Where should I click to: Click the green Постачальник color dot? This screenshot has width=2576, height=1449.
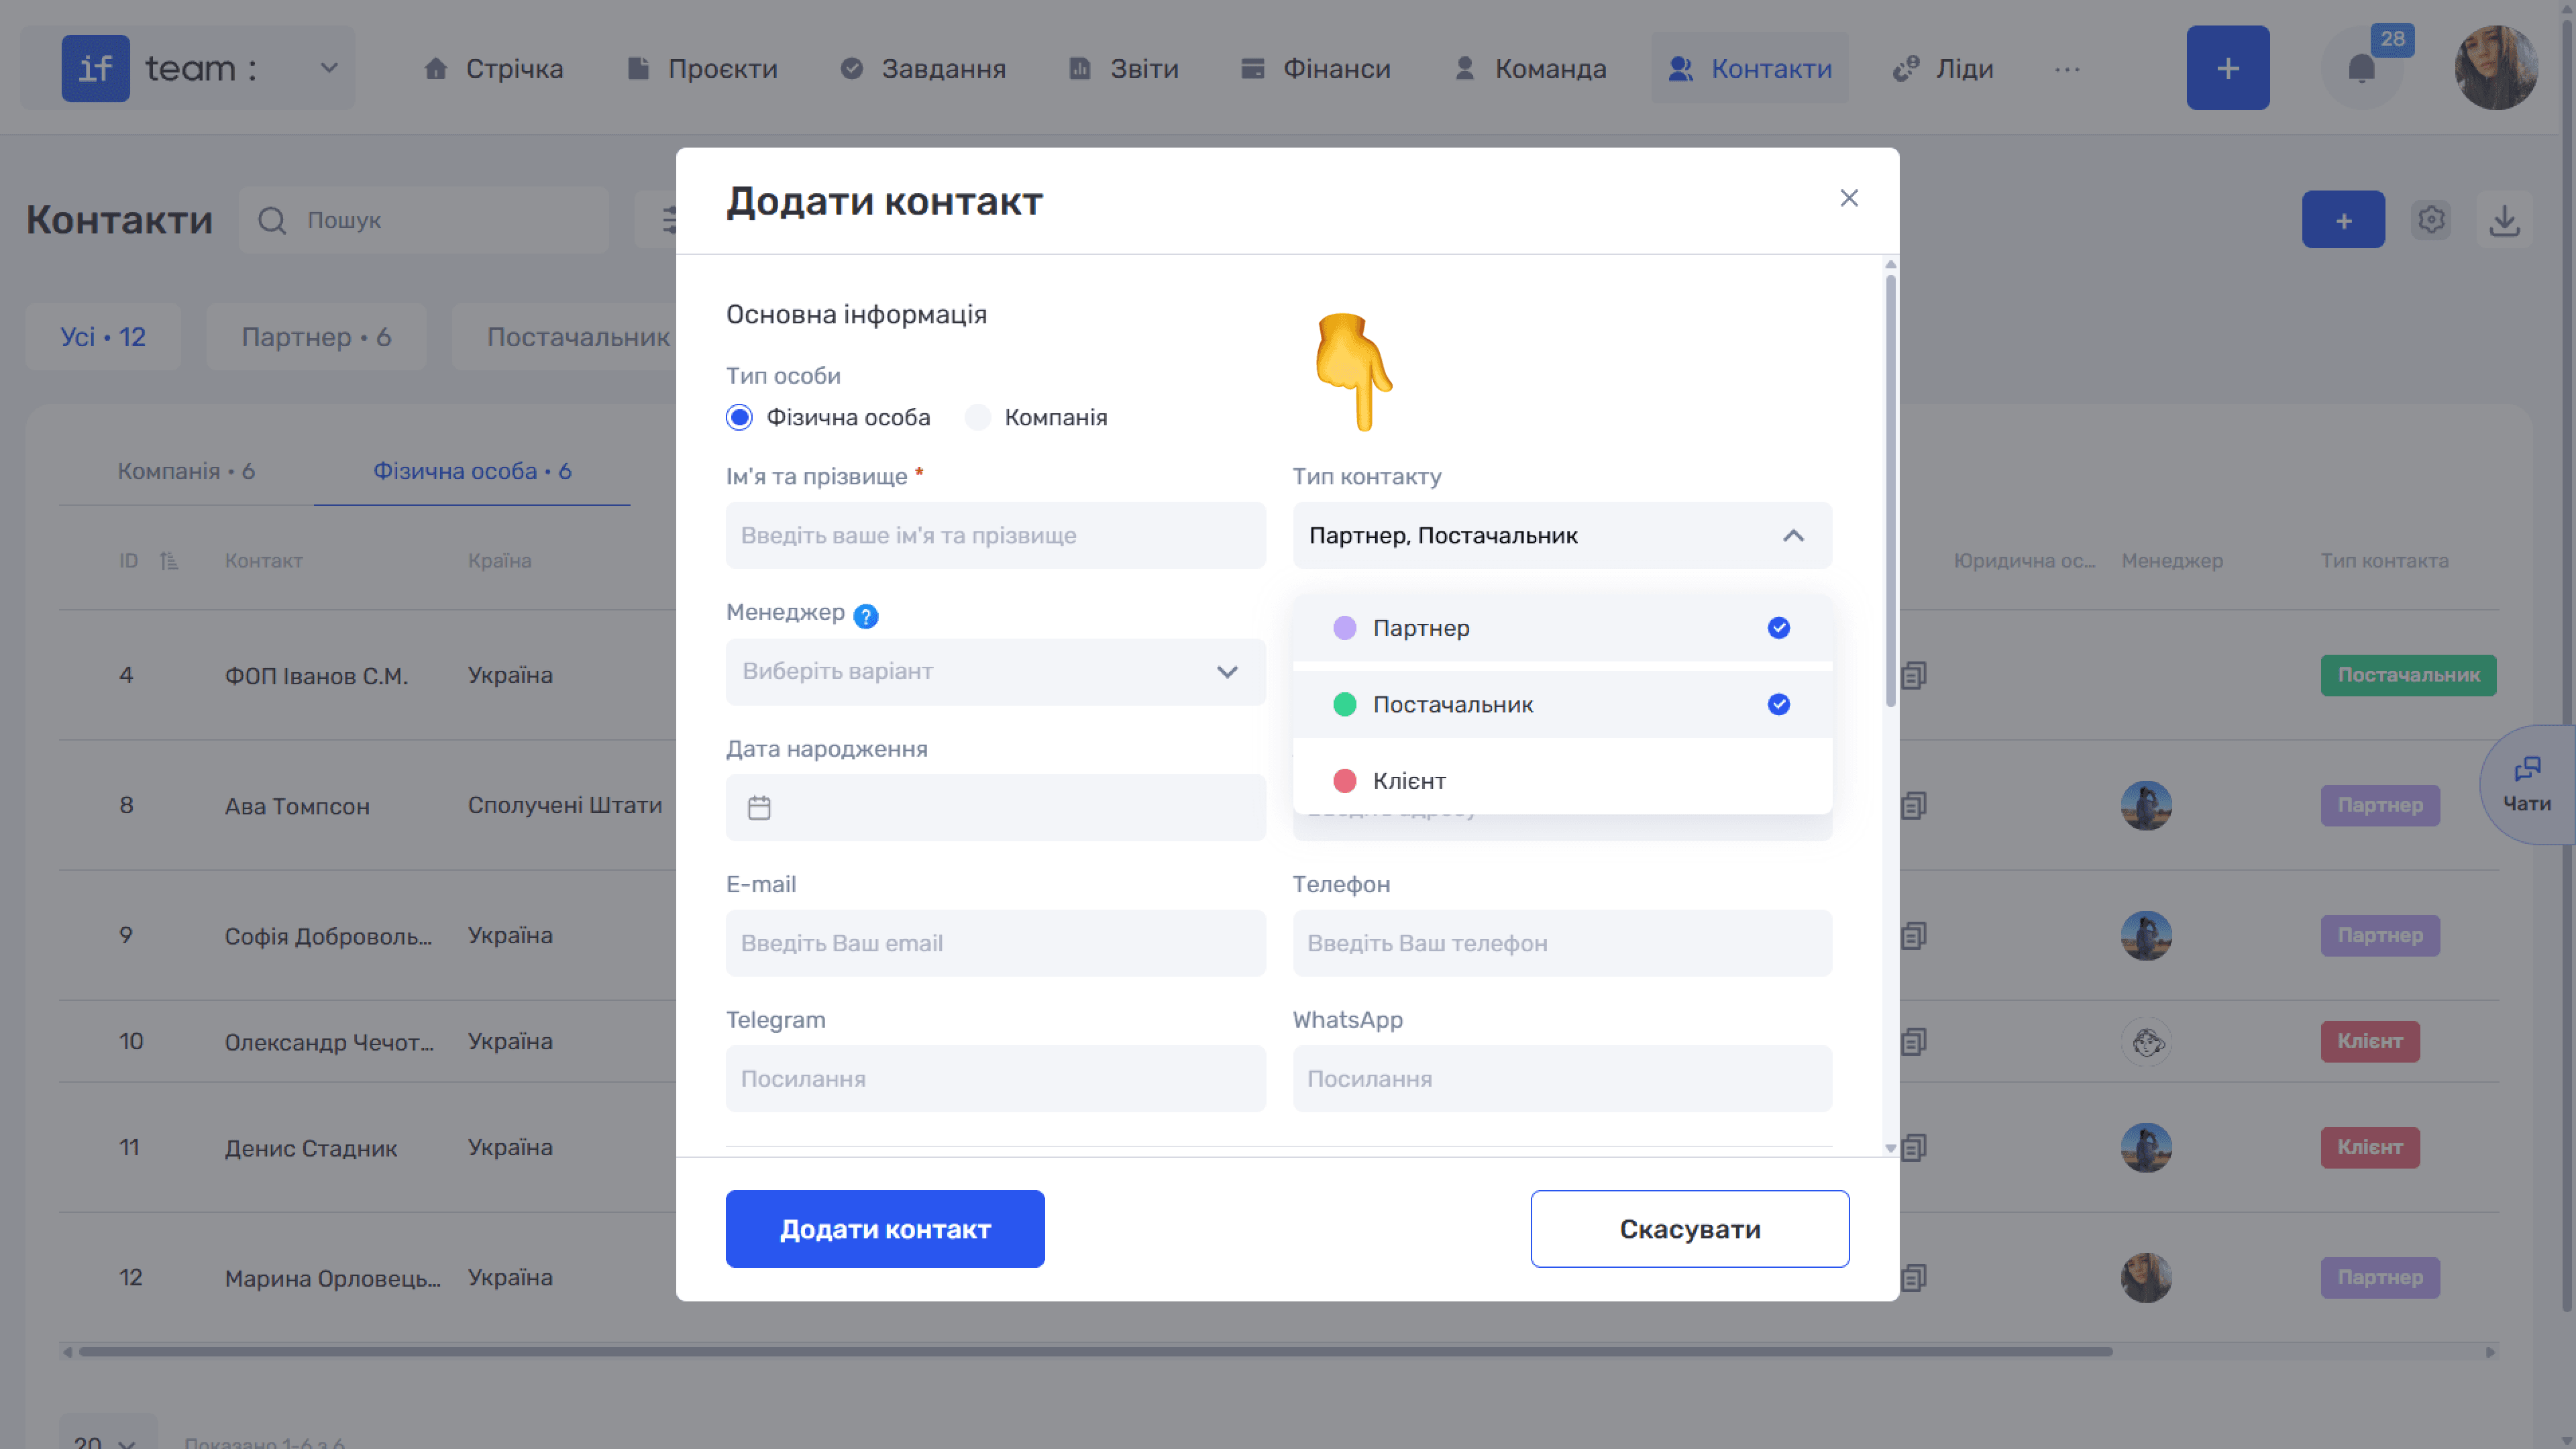point(1345,705)
